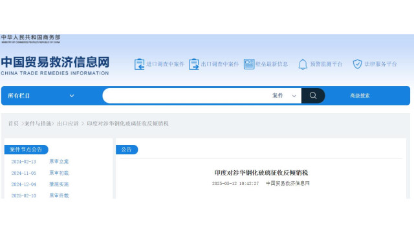Viewport: 414px width, 233px height.
Task: Open 高级搜索 advanced search
Action: [360, 96]
